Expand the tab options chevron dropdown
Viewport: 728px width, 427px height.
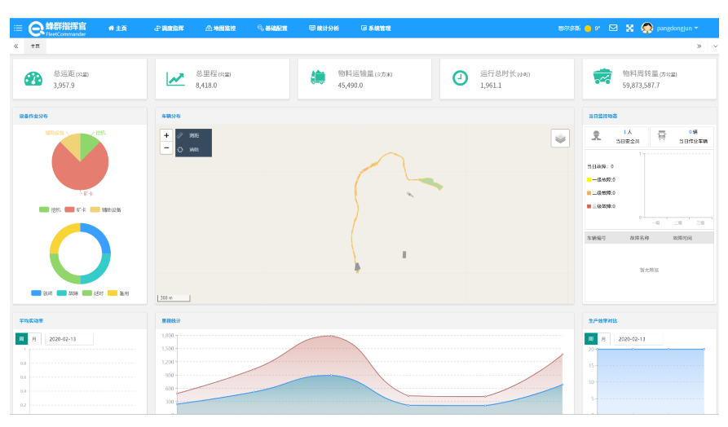pyautogui.click(x=715, y=46)
